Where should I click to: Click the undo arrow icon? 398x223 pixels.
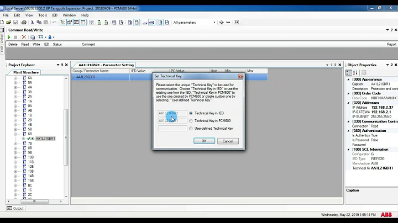[x=54, y=22]
